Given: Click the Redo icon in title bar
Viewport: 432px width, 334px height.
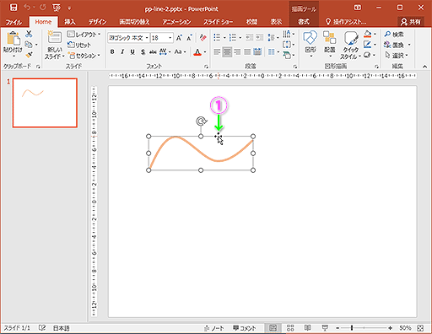Looking at the screenshot, I should click(x=43, y=8).
